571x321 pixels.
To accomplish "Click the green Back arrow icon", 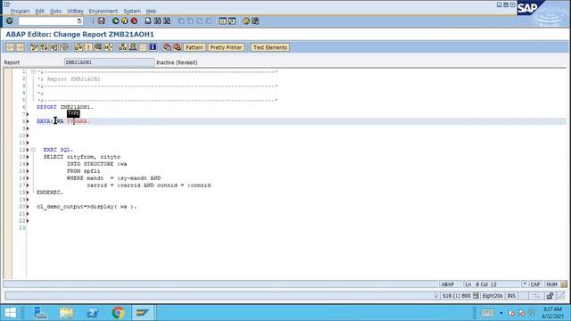I will (x=115, y=21).
